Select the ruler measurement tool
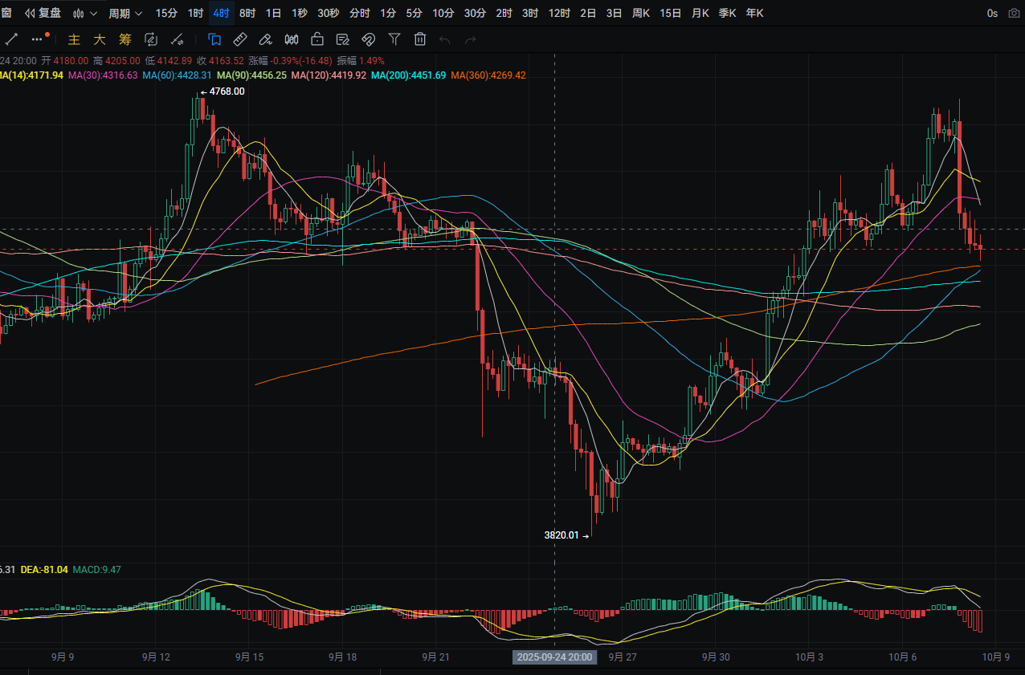This screenshot has width=1025, height=675. pos(239,39)
